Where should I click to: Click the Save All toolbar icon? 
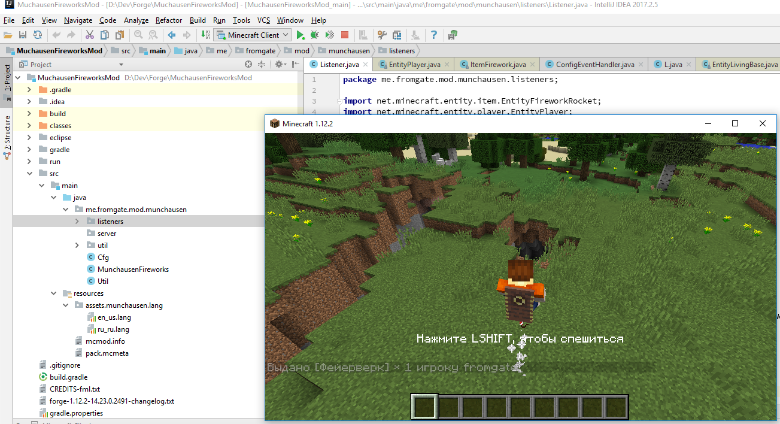(23, 35)
